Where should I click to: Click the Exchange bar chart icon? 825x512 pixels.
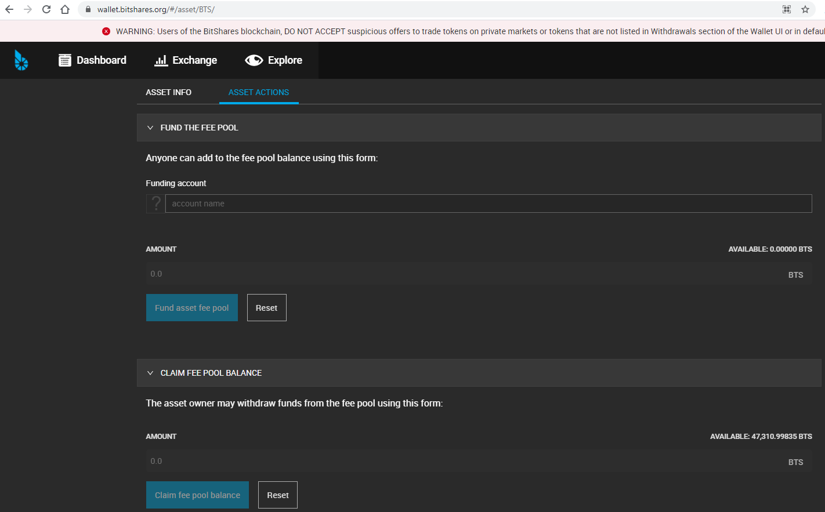(161, 60)
